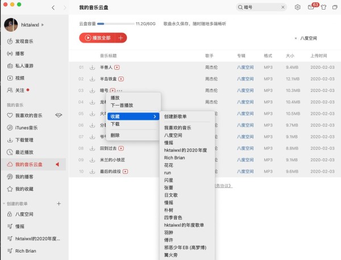Add to 八度空间 in submenu
The image size is (341, 260).
point(173,135)
